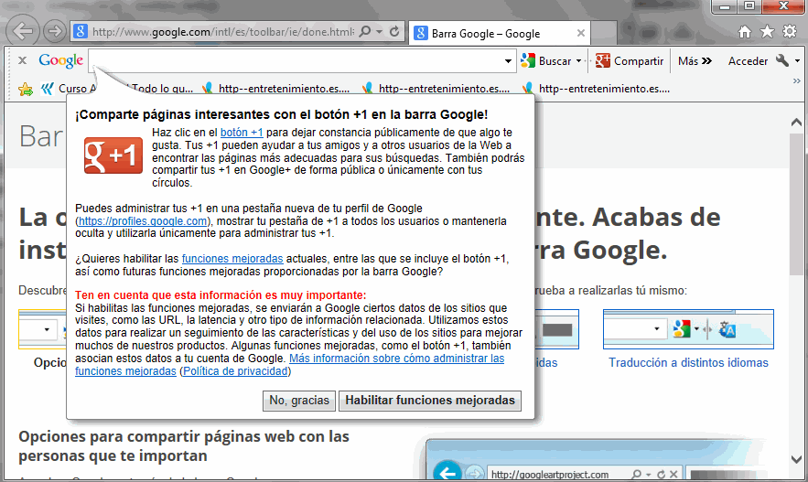This screenshot has height=482, width=808.
Task: Open Favorites star icon in top right
Action: tap(768, 32)
